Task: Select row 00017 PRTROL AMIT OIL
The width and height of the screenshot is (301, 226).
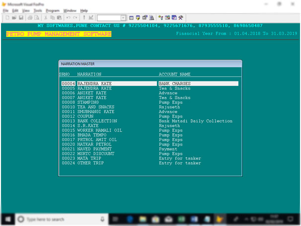Action: pos(150,140)
